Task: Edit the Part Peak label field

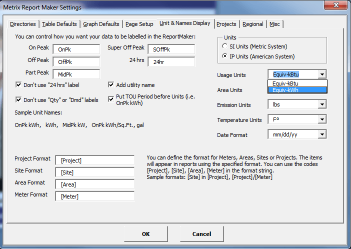Action: (76, 74)
